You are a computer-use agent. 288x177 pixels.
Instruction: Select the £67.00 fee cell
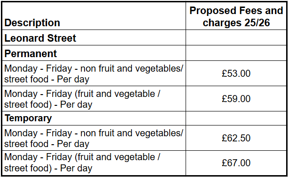point(236,163)
